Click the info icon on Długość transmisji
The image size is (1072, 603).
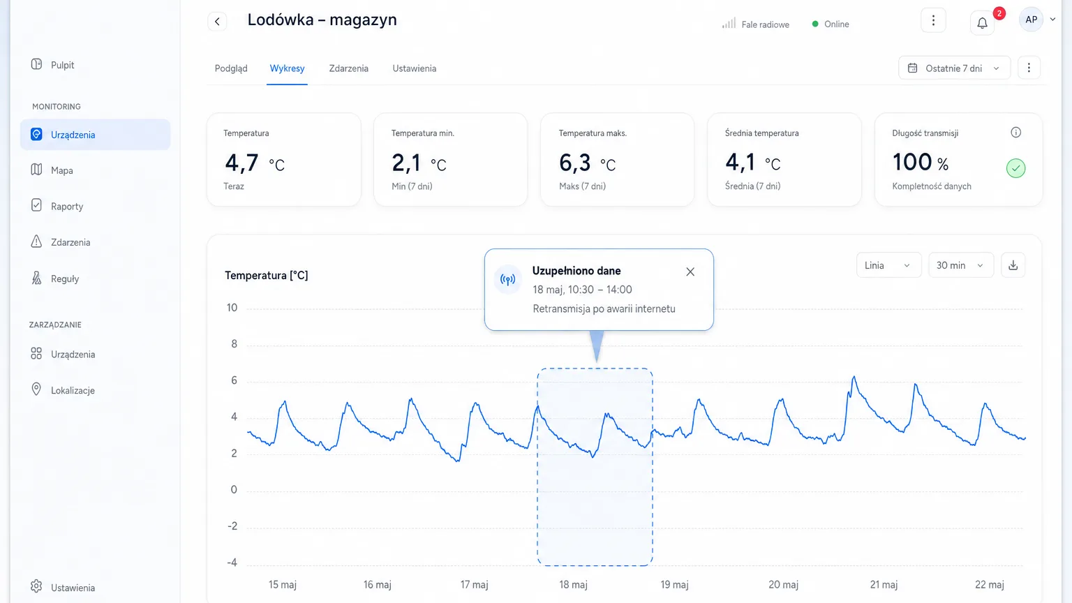coord(1016,133)
